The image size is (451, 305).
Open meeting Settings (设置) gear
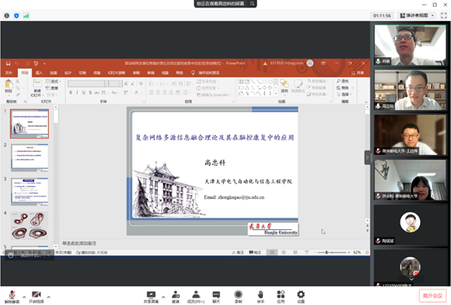pos(301,297)
